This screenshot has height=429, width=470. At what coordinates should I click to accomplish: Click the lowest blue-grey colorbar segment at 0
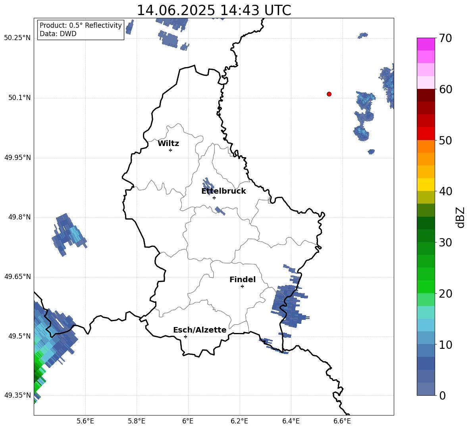(x=426, y=389)
